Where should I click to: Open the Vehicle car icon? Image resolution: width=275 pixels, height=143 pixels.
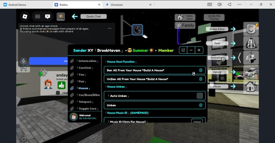pyautogui.click(x=251, y=72)
